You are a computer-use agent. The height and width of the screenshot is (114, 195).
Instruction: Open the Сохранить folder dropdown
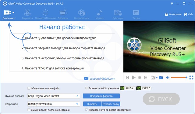[54, 104]
